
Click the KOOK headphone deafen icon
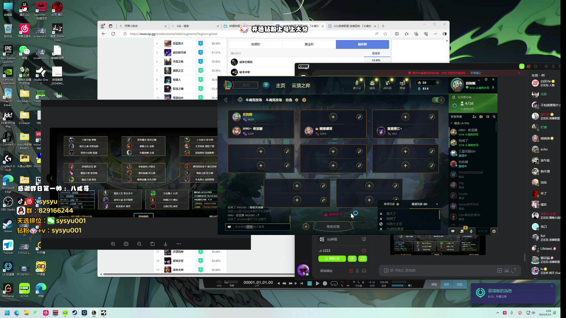coord(364,271)
